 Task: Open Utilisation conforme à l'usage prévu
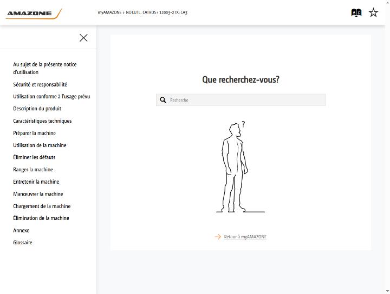point(51,97)
